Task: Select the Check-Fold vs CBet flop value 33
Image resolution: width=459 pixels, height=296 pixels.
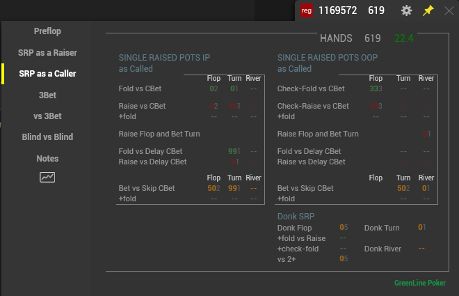Action: coord(376,88)
